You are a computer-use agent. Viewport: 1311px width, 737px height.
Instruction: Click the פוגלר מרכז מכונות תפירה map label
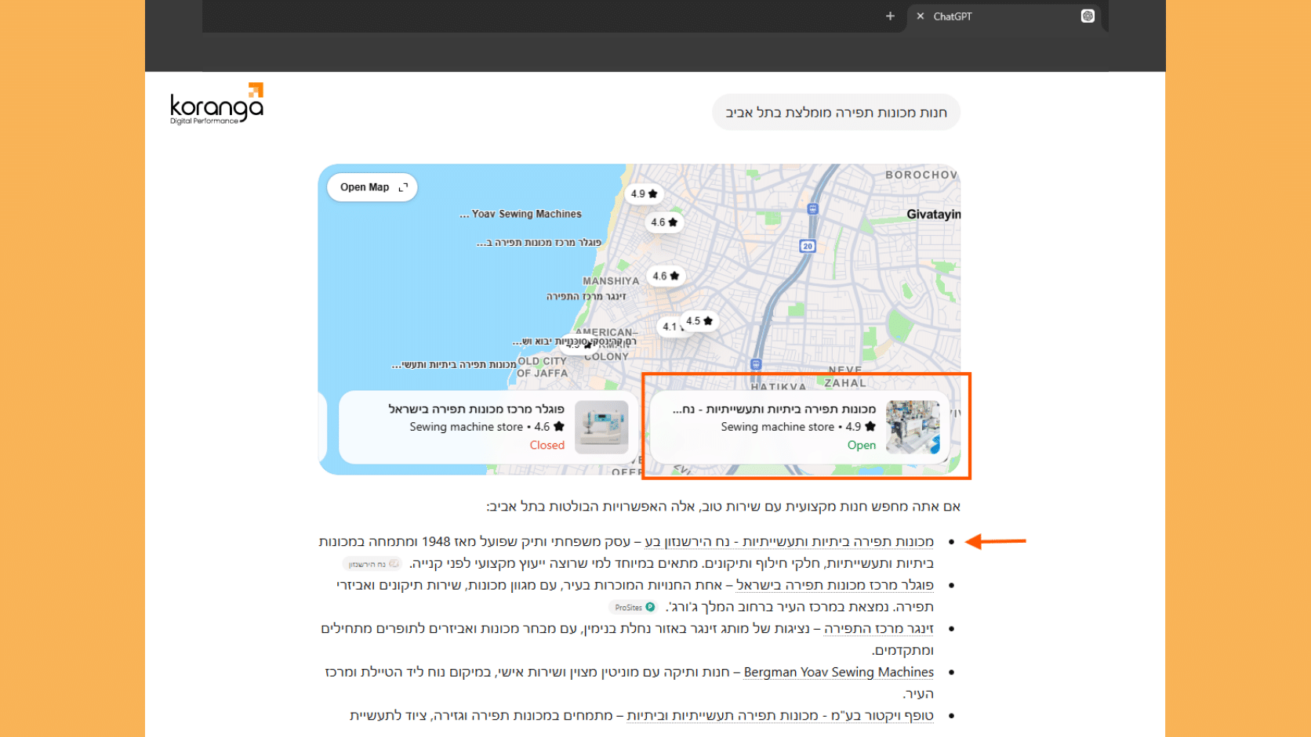coord(539,243)
